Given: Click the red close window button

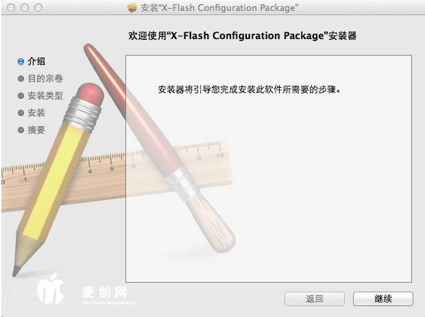Looking at the screenshot, I should [x=11, y=8].
